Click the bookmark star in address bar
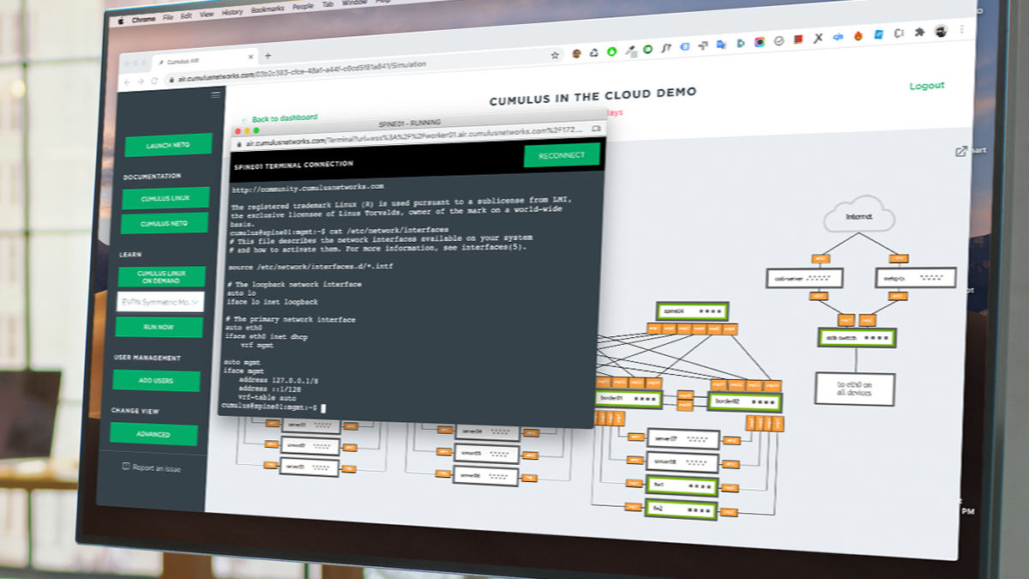This screenshot has height=579, width=1029. (555, 54)
